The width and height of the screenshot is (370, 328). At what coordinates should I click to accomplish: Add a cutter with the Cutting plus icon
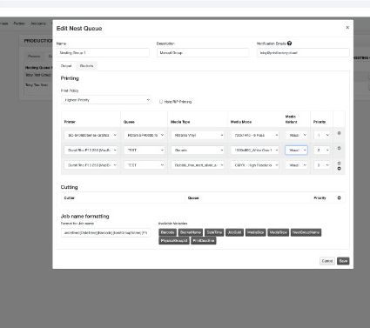(339, 197)
